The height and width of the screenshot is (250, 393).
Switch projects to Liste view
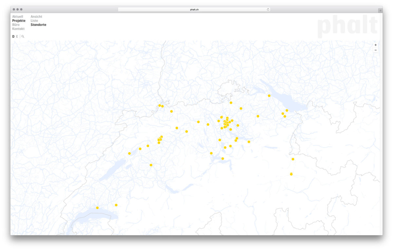34,21
